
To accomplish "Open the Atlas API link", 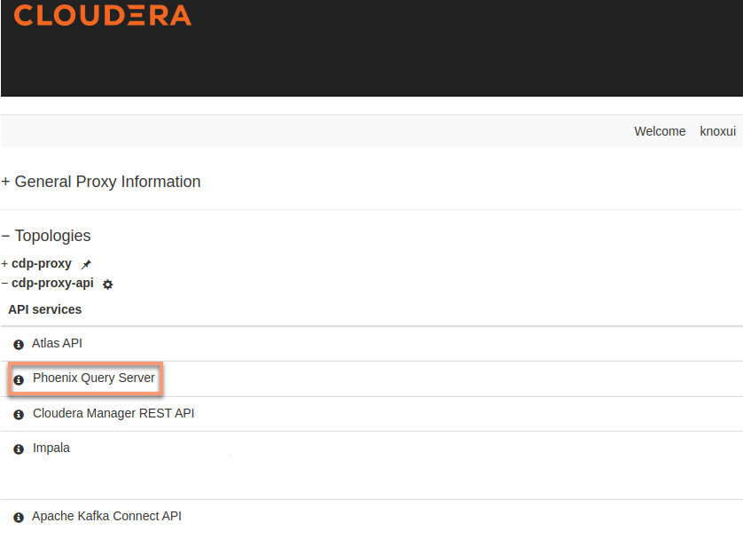I will pos(57,343).
